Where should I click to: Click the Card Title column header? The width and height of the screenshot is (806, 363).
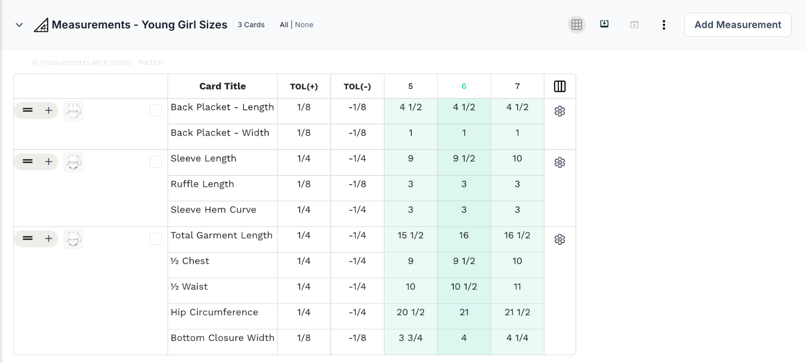click(223, 86)
